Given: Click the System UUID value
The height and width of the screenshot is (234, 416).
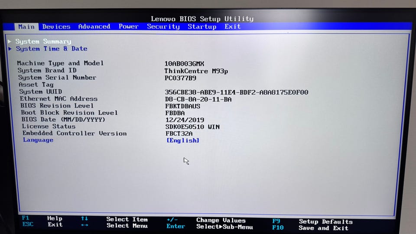Looking at the screenshot, I should pos(237,92).
